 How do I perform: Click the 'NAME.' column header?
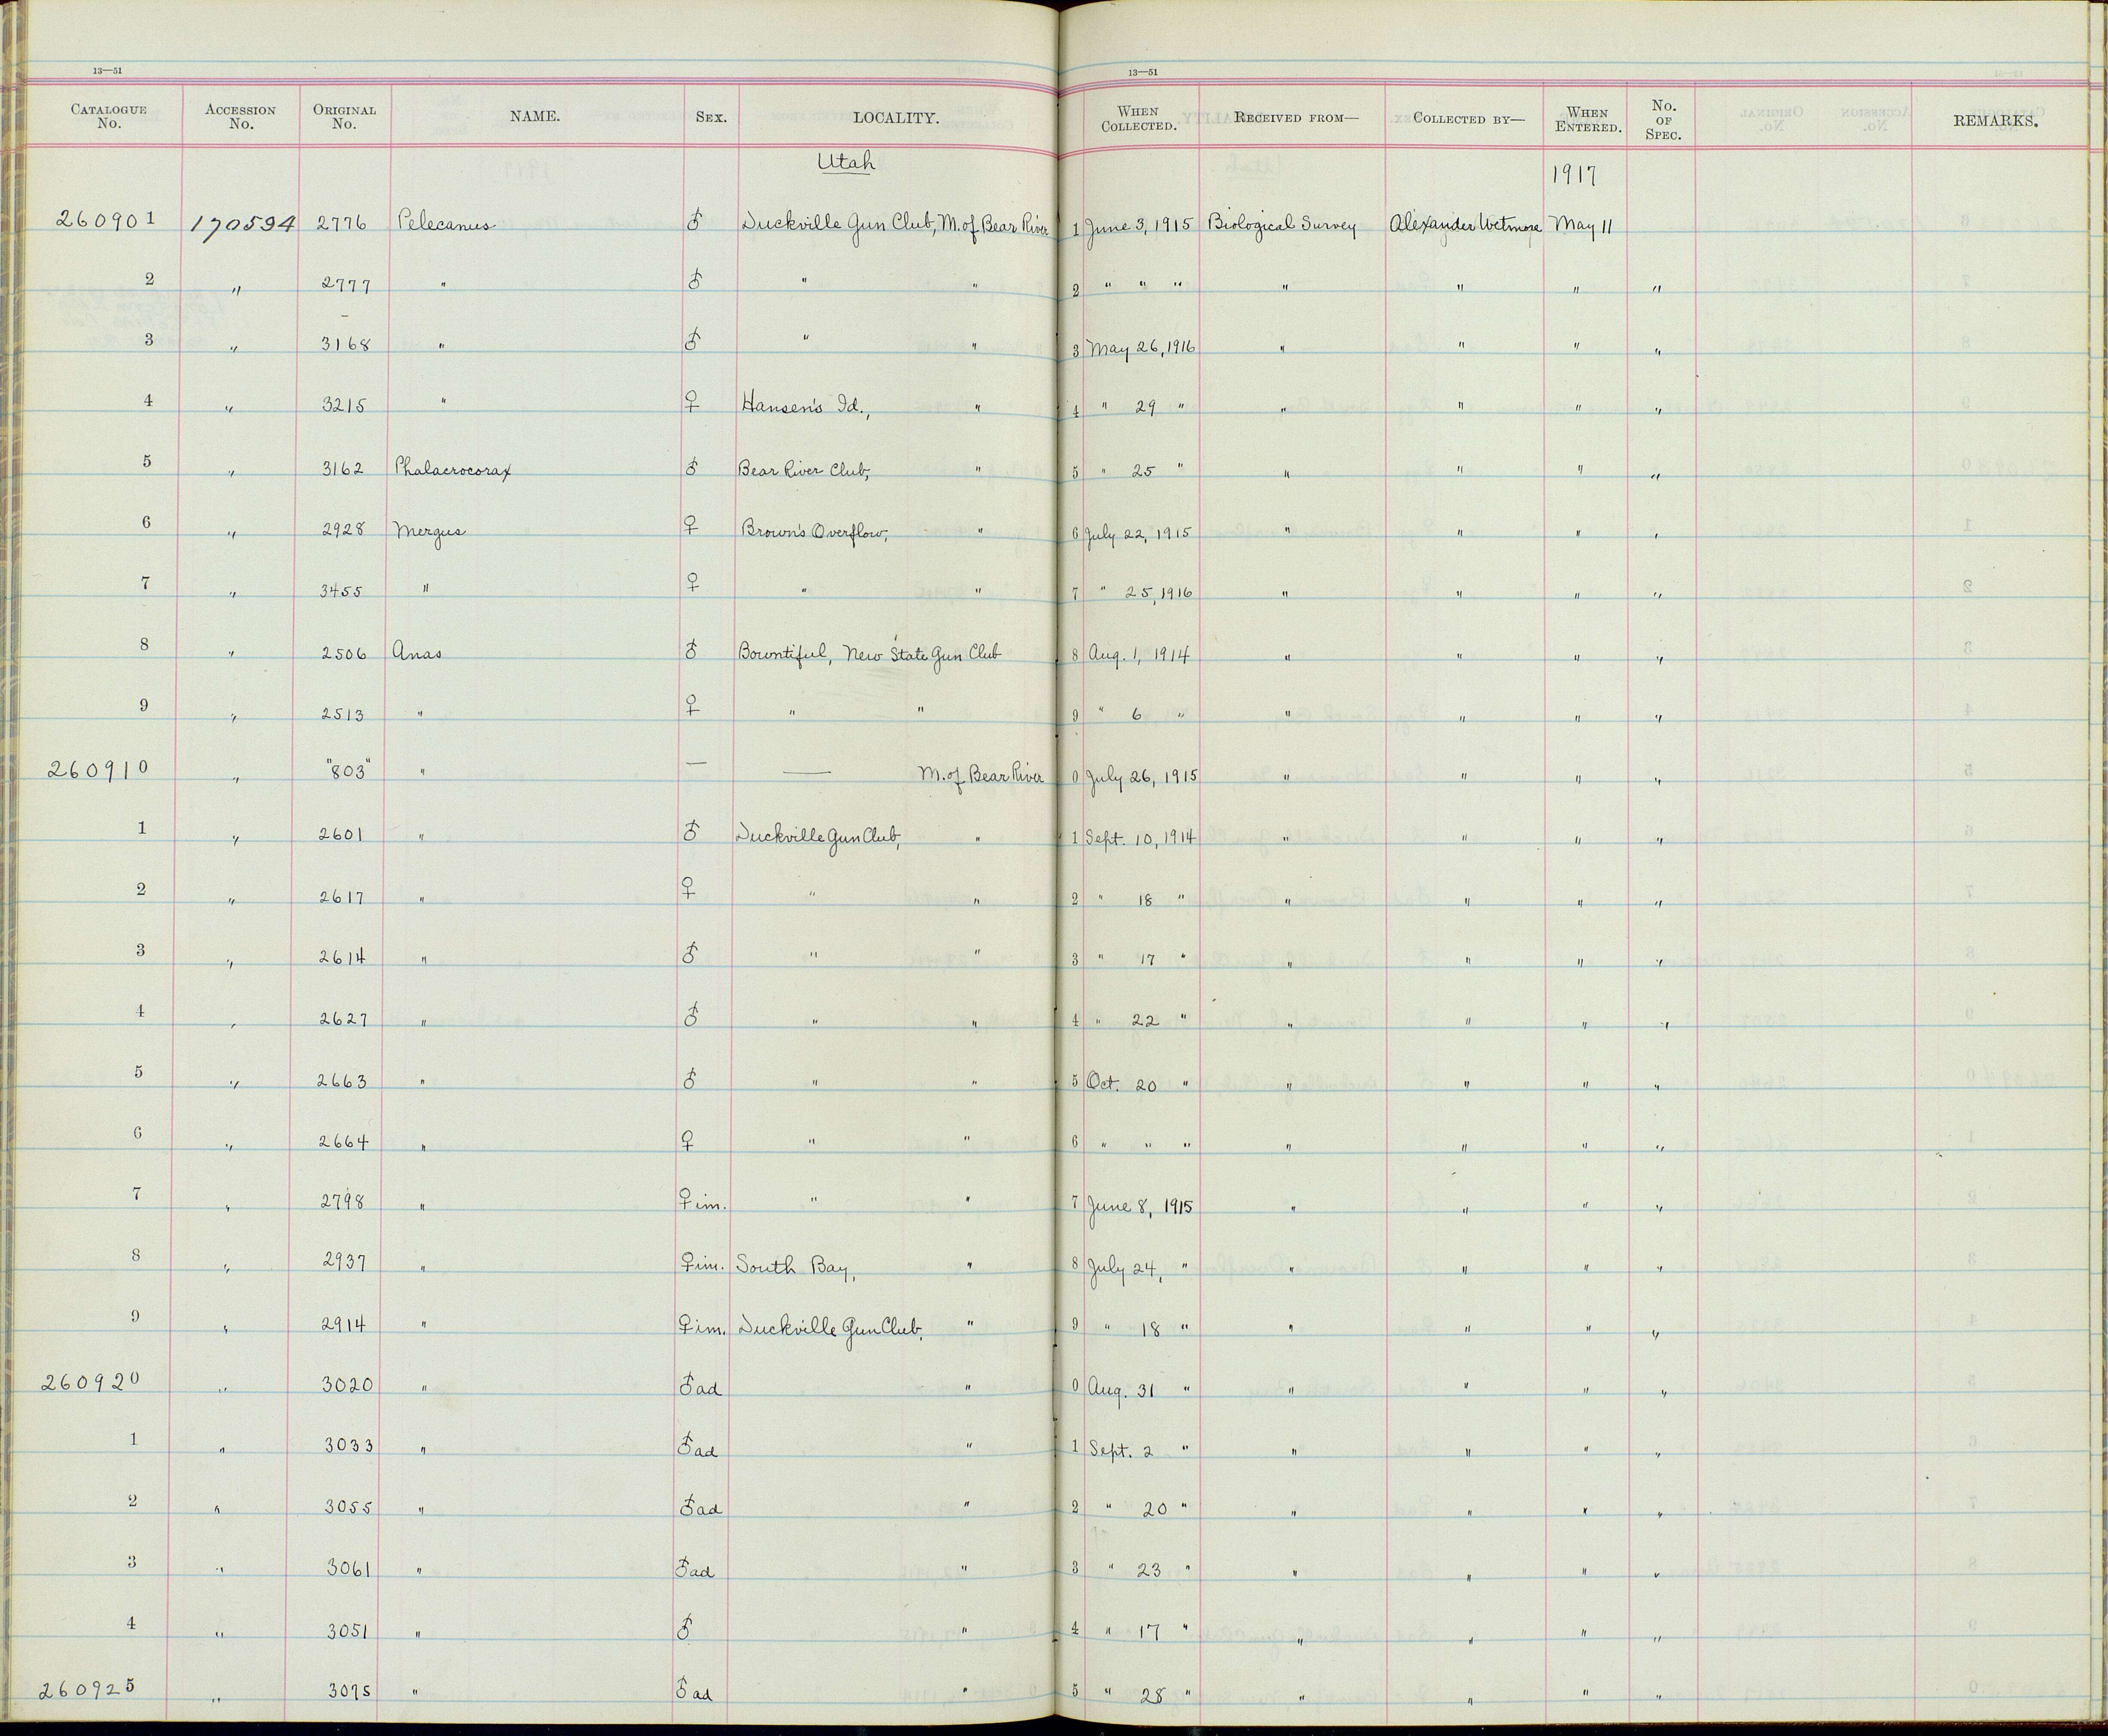point(535,117)
